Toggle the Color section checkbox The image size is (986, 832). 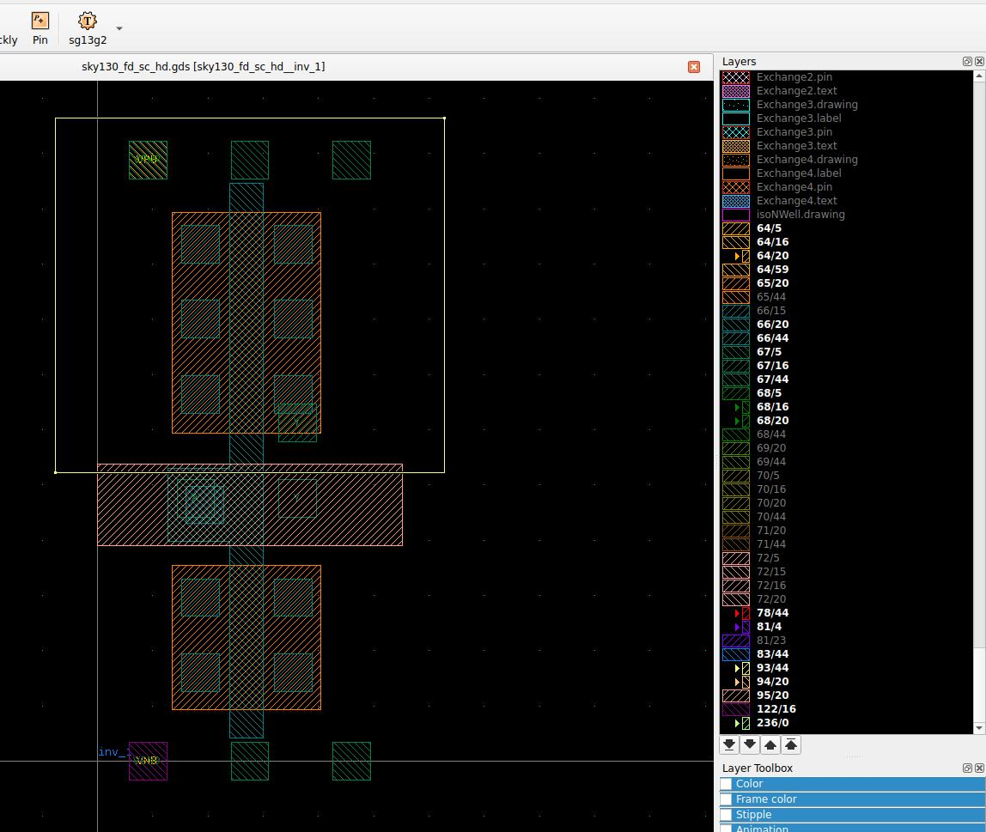click(x=727, y=784)
